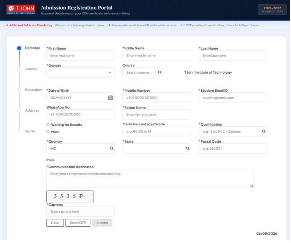Click the Address step circle indicator
Screen dimensions: 291x243
click(x=19, y=111)
